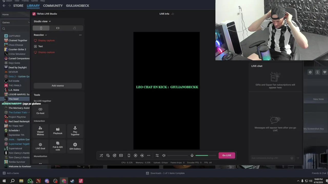Open Poll & Gift vote tool
Image resolution: width=328 pixels, height=184 pixels.
(x=58, y=146)
